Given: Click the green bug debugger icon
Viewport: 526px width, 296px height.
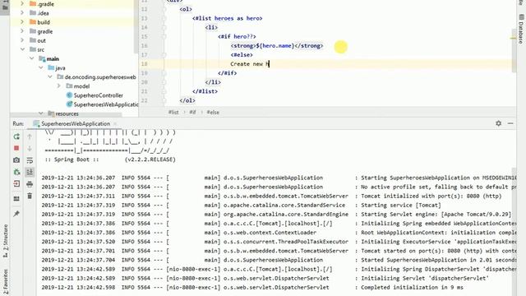Looking at the screenshot, I should (16, 172).
